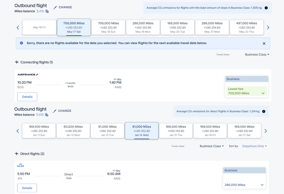Open the Sort by Departure time dropdown
Screen dimensions: 284x194
[x=255, y=146]
